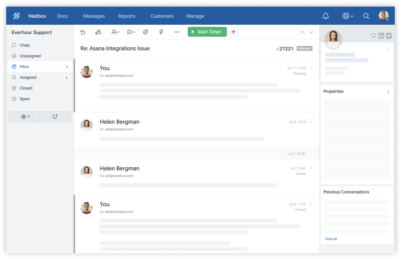Screen dimensions: 401x259
Task: Open the notifications bell icon
Action: [326, 16]
